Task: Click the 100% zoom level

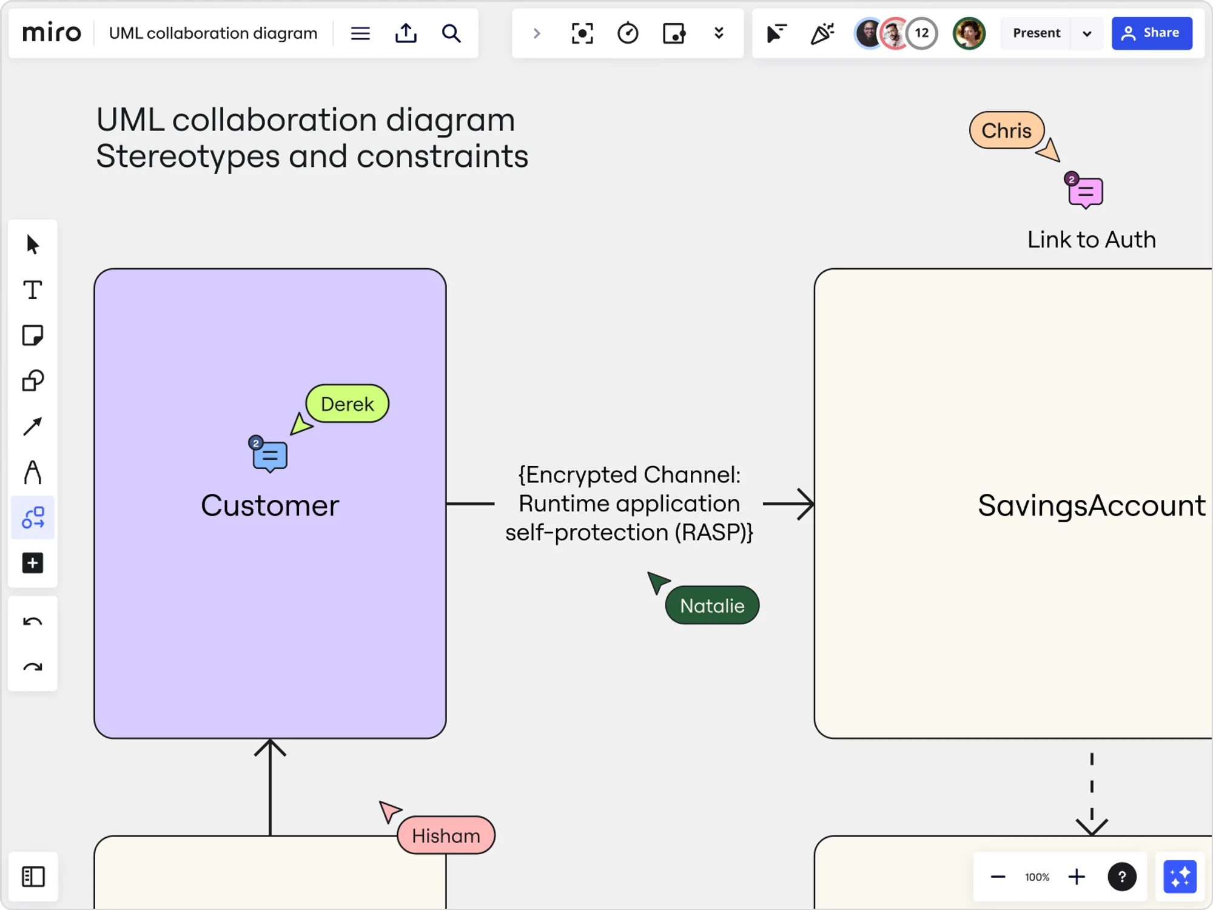Action: 1037,877
